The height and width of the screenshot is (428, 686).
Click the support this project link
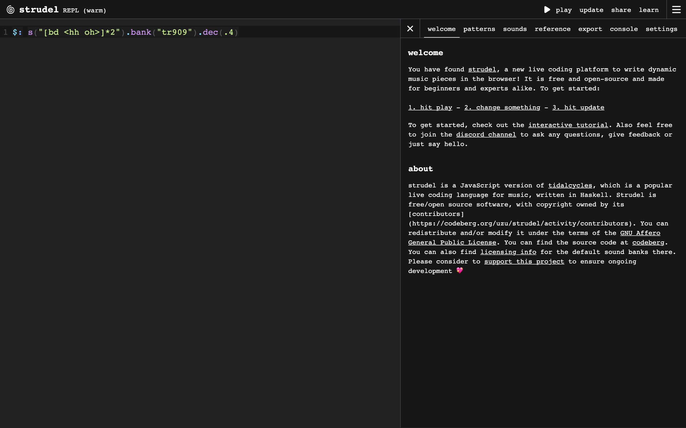tap(524, 261)
